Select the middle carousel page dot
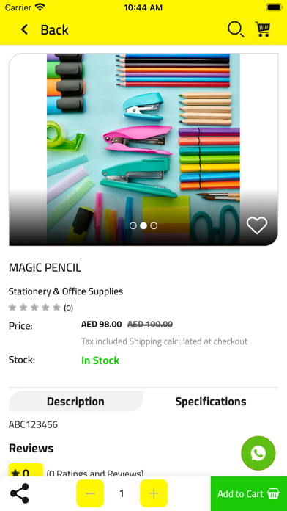287x511 pixels. point(143,225)
